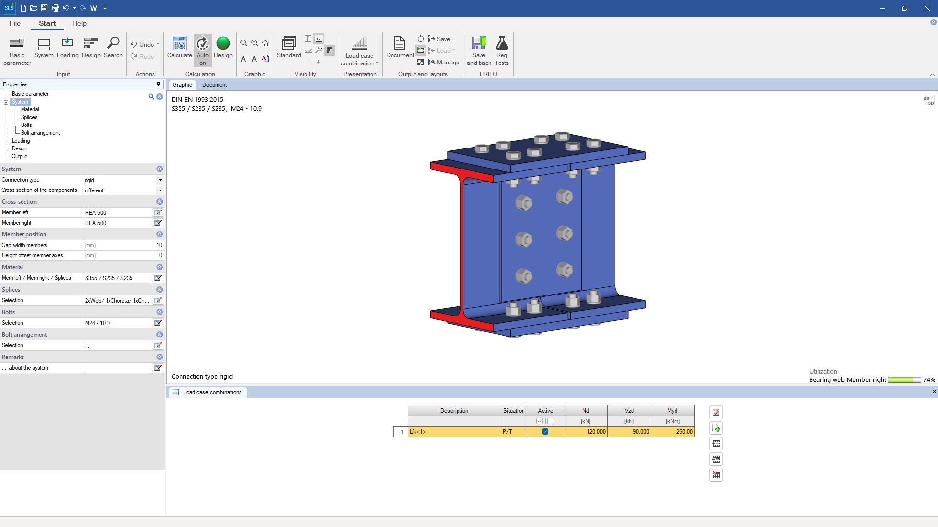Uncheck Active checkbox for Lfk<1> row

[x=545, y=432]
